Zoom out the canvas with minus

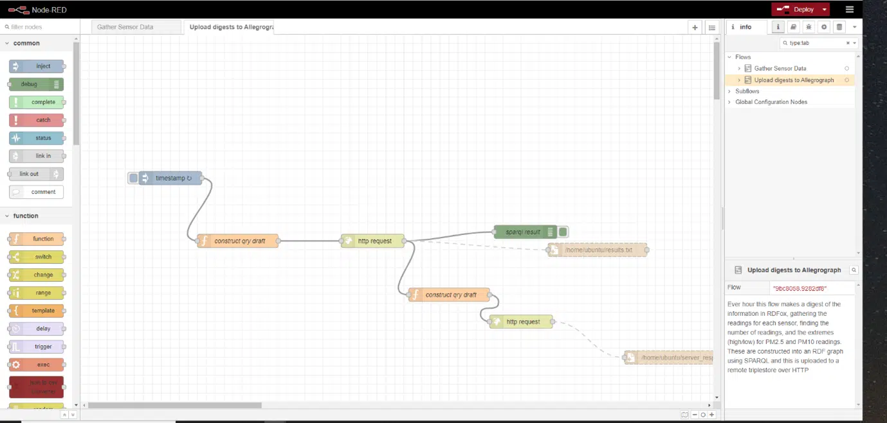click(695, 415)
